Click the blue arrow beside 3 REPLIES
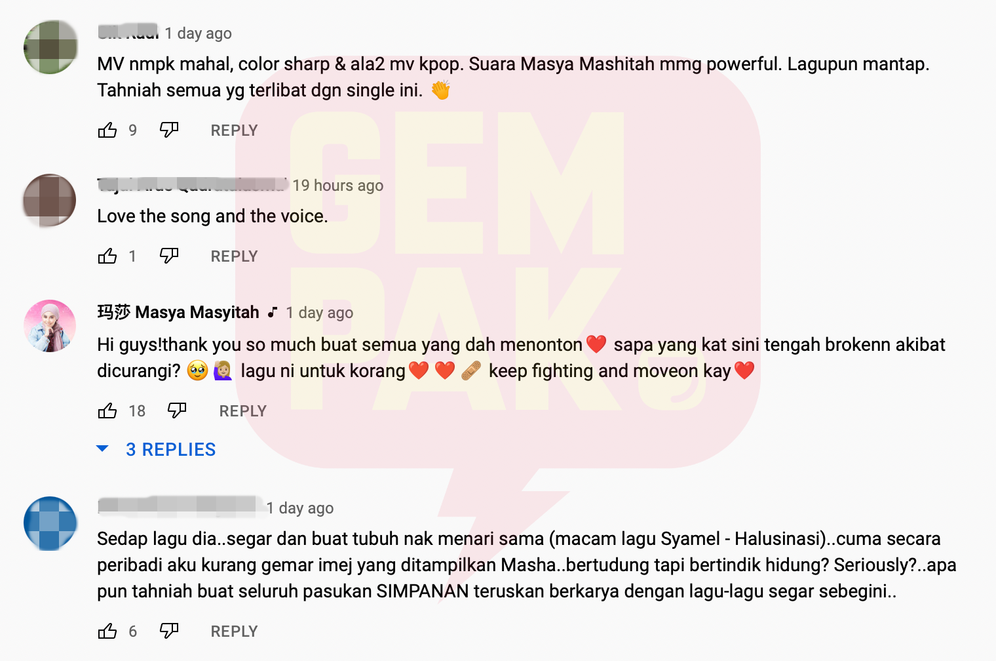 coord(102,449)
